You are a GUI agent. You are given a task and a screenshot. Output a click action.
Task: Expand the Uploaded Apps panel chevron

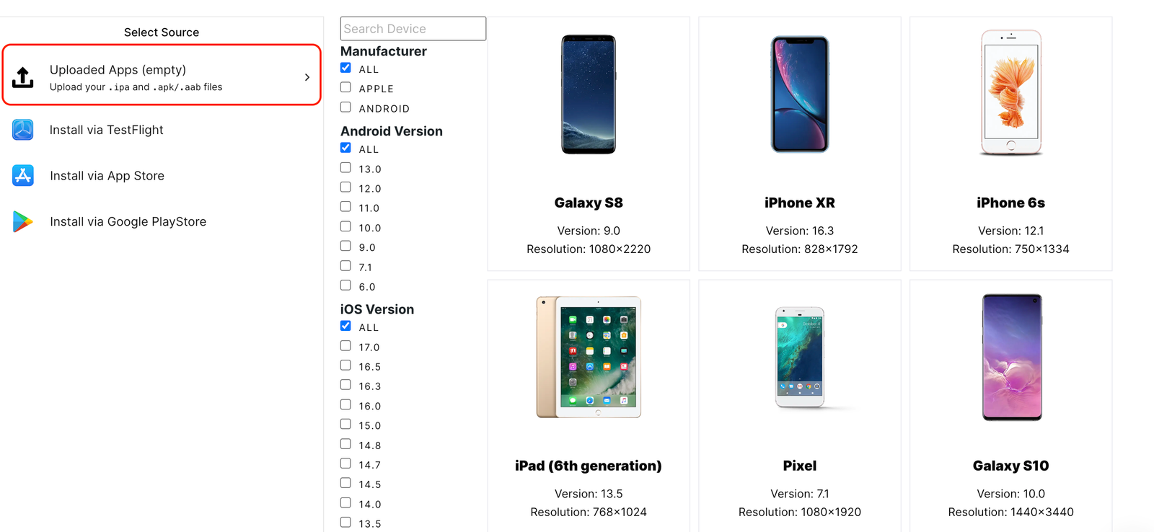pyautogui.click(x=307, y=75)
